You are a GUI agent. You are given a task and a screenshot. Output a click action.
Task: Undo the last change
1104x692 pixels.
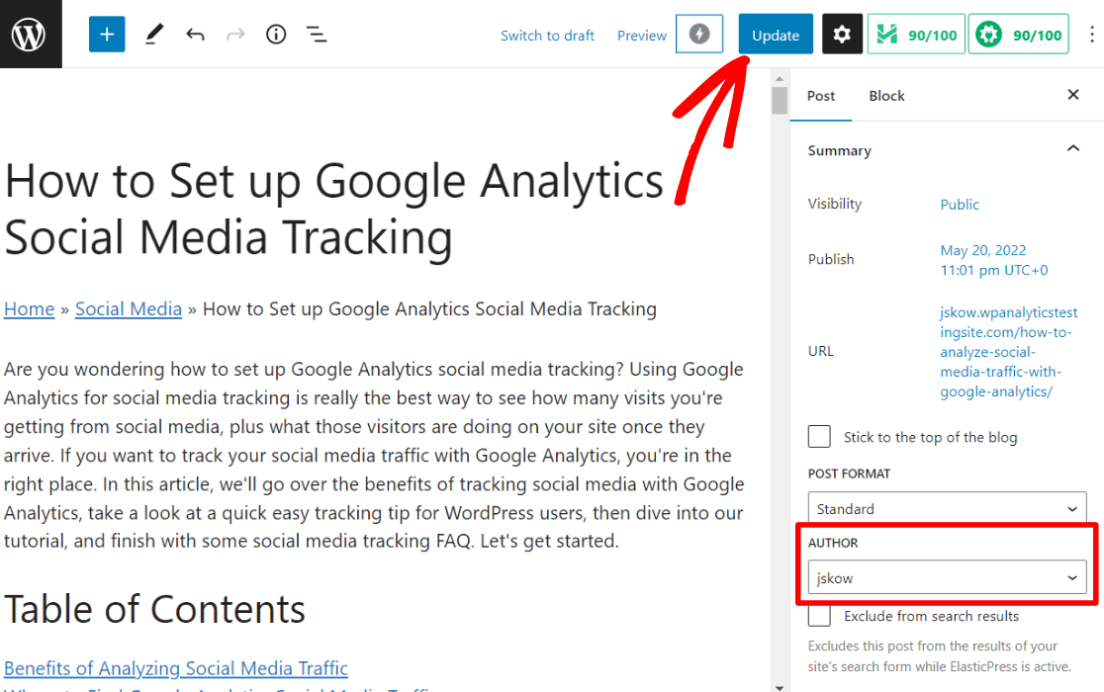[195, 34]
